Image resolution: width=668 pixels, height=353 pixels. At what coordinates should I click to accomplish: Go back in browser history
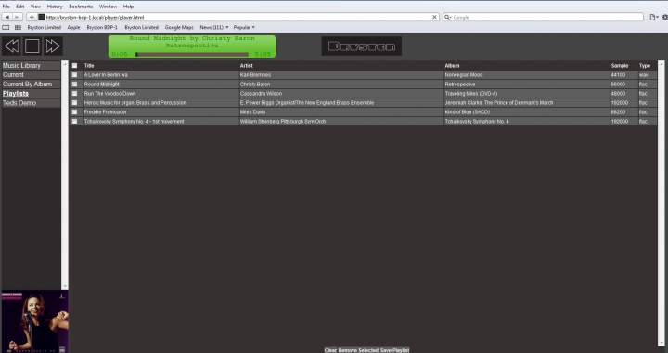(7, 17)
